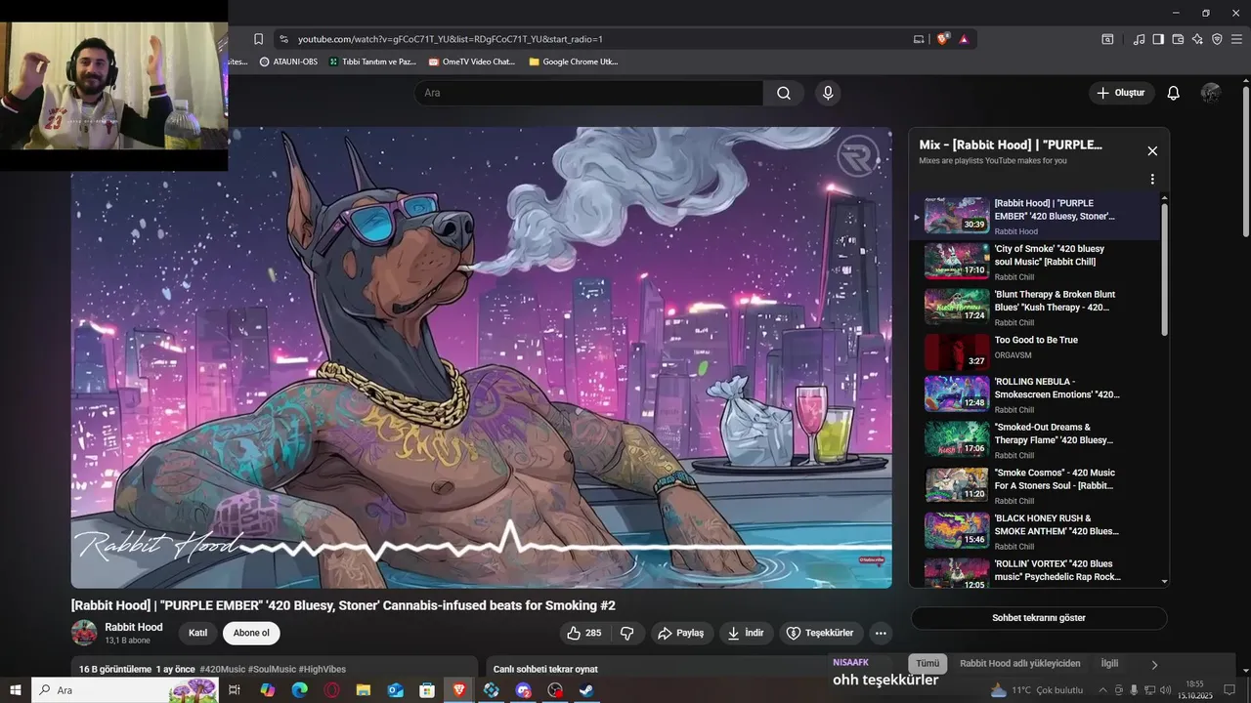Open the music note playlist icon
The width and height of the screenshot is (1251, 703).
[x=1139, y=39]
